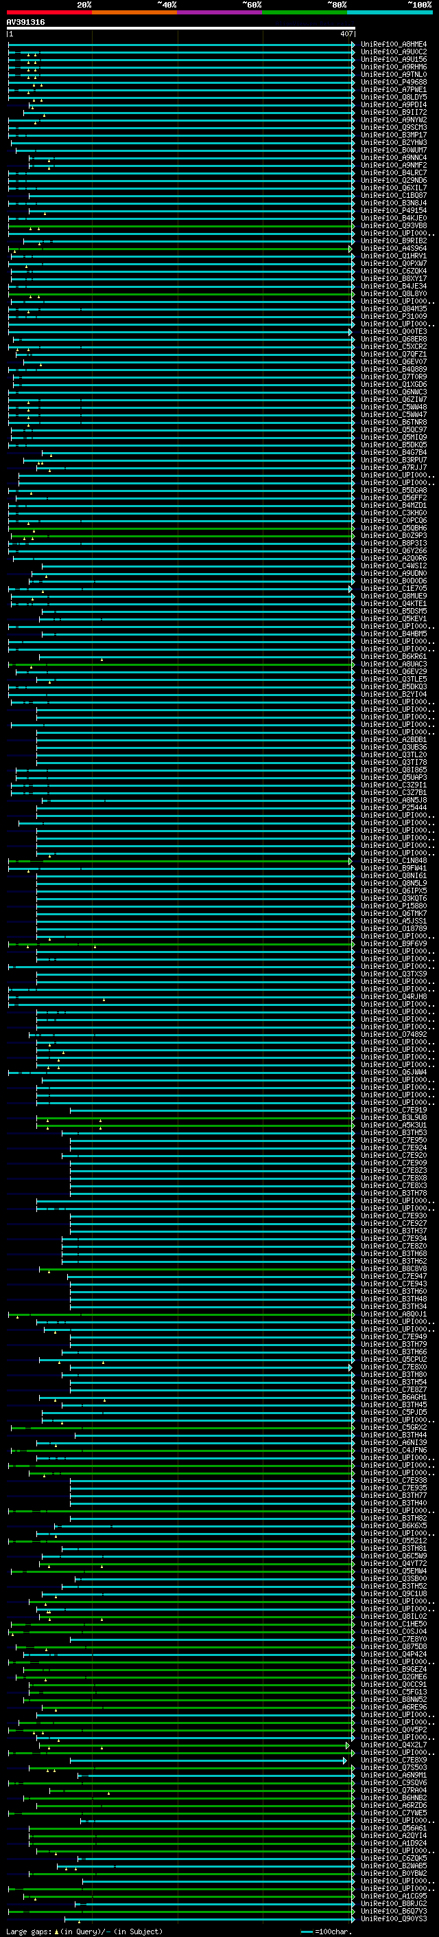Select label UniRef100_C7E8X8
This screenshot has height=1937, width=439.
click(x=394, y=1178)
